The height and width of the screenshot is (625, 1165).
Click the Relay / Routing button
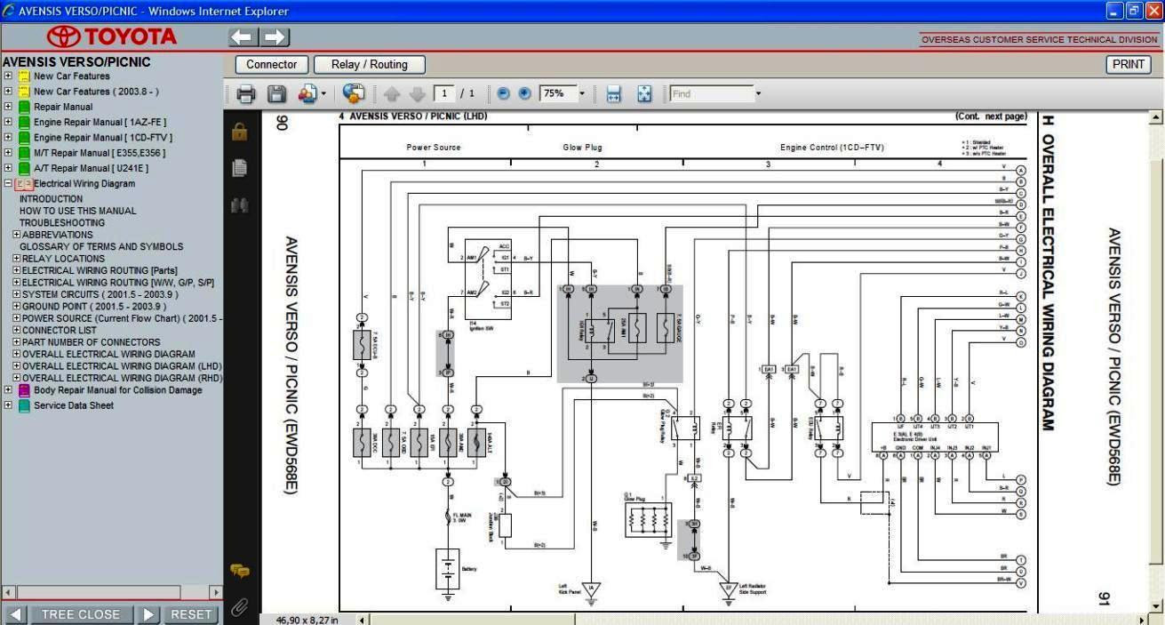click(x=370, y=65)
